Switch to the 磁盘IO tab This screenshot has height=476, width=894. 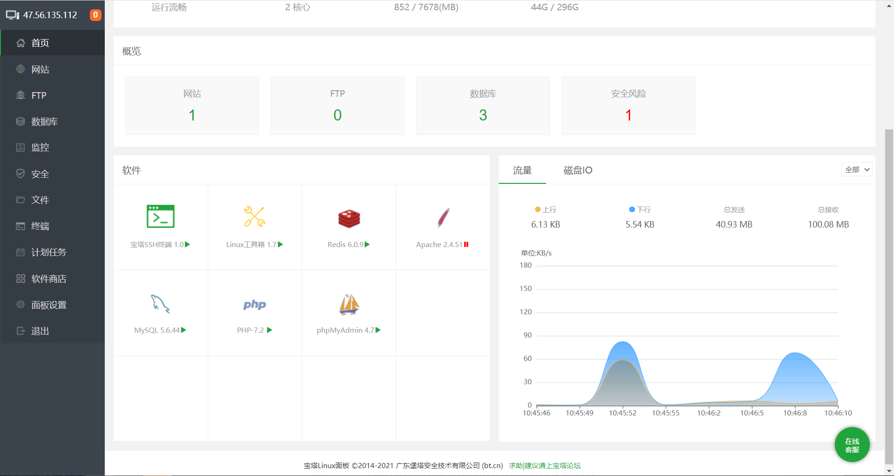click(577, 170)
